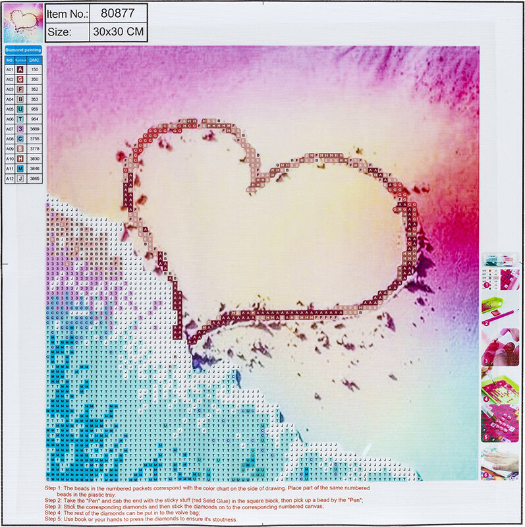This screenshot has width=525, height=527.
Task: Pick the brown H symbol swatch
Action: pos(20,158)
